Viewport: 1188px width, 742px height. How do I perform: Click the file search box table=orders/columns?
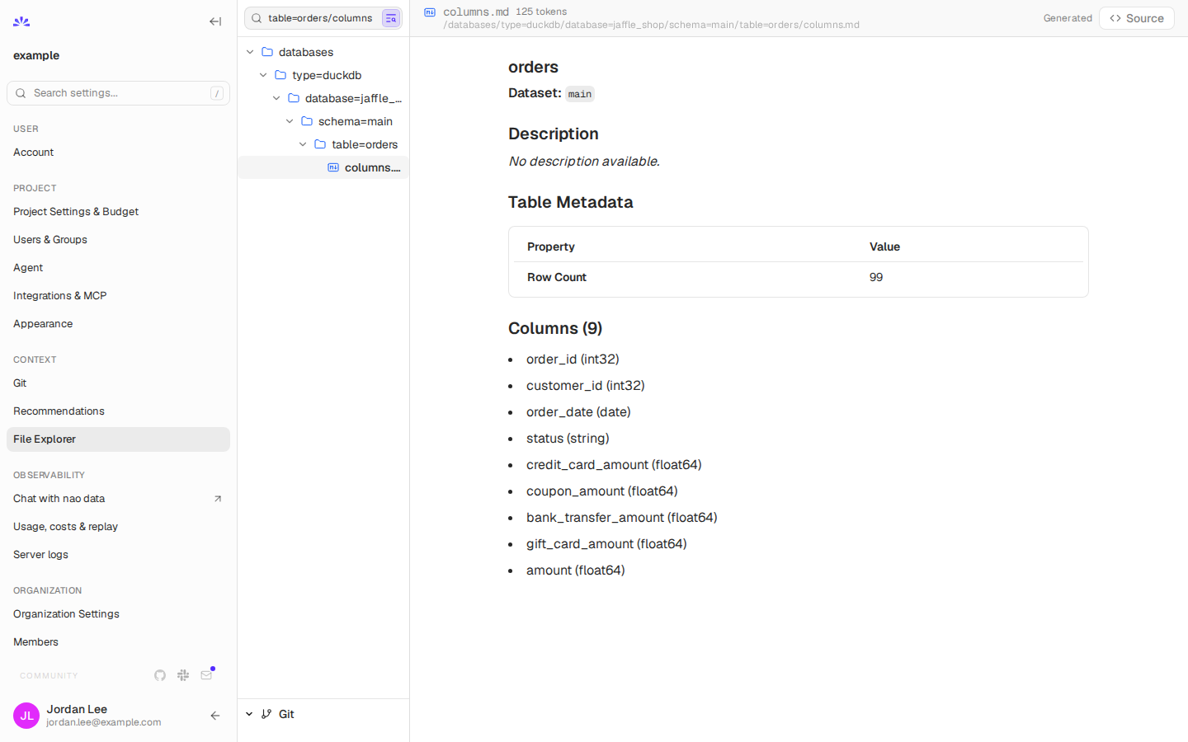323,18
